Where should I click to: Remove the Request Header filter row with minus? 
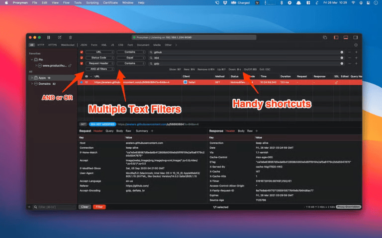pos(350,63)
